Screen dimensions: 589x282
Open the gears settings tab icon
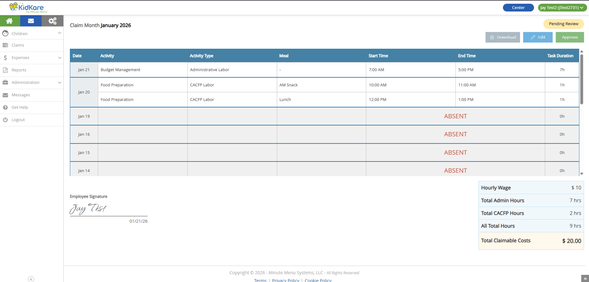52,21
